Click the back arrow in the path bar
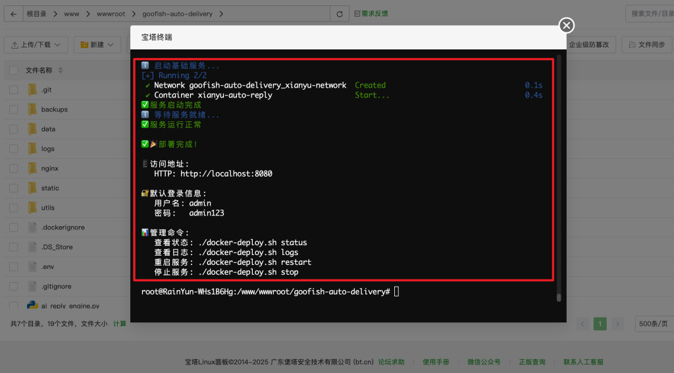This screenshot has width=674, height=373. tap(14, 14)
